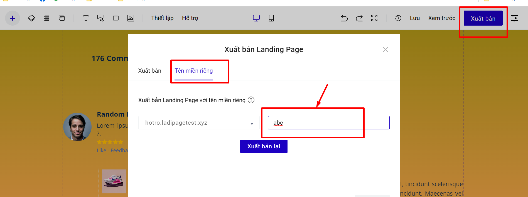Viewport: 528px width, 197px height.
Task: Select the Tên miền riêng tab
Action: click(x=194, y=71)
